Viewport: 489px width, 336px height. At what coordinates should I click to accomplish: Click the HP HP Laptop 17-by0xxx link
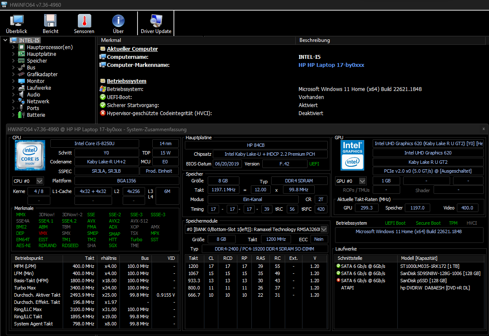[331, 65]
